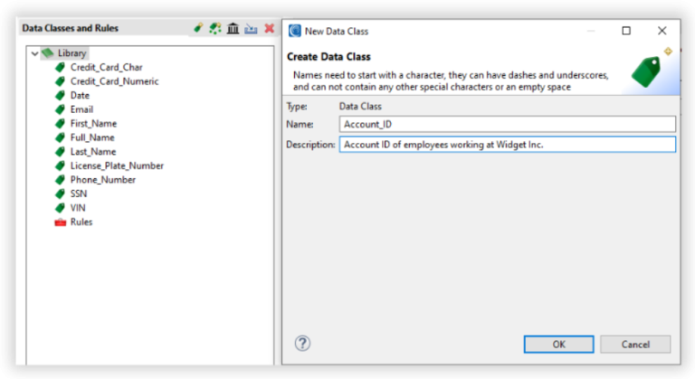The width and height of the screenshot is (695, 379).
Task: Select the Library root node
Action: tap(71, 53)
